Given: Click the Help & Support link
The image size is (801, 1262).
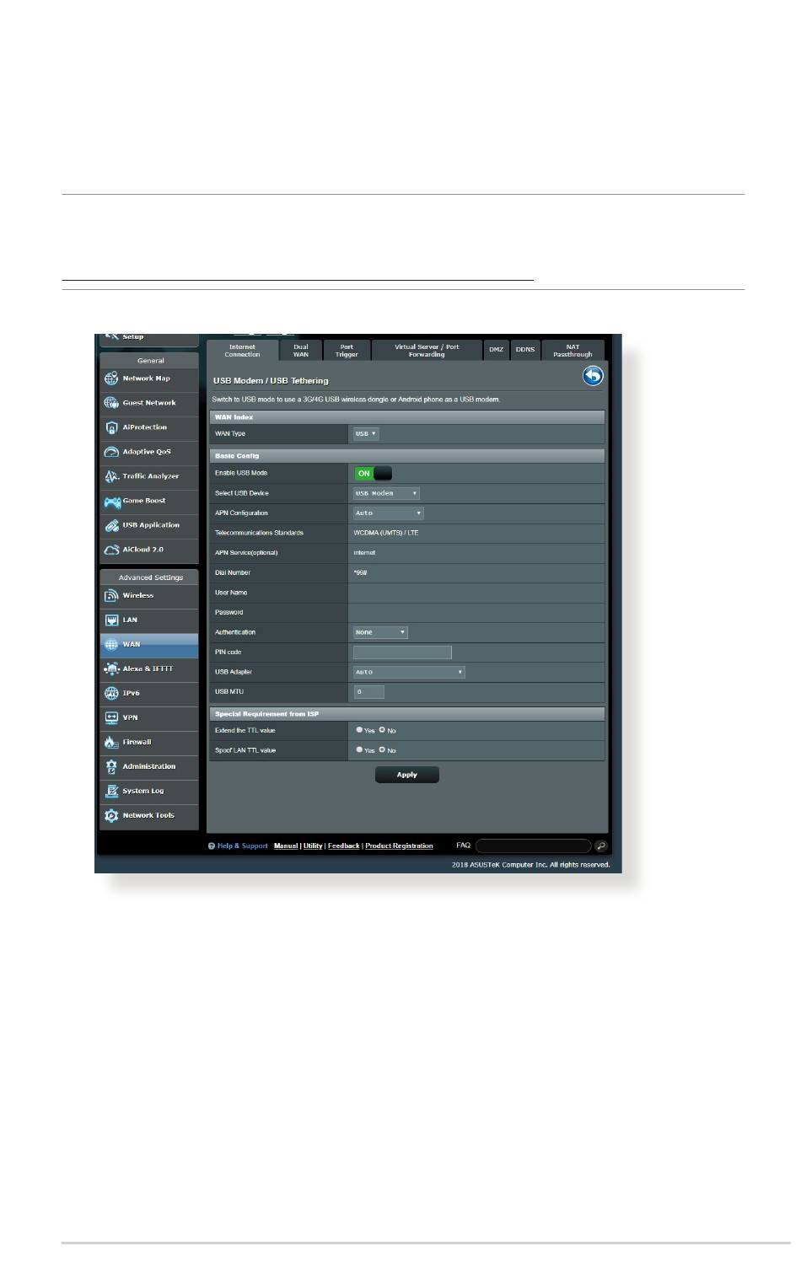Looking at the screenshot, I should pos(243,846).
